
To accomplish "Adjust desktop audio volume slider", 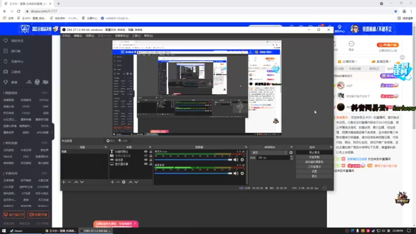I will [193, 173].
